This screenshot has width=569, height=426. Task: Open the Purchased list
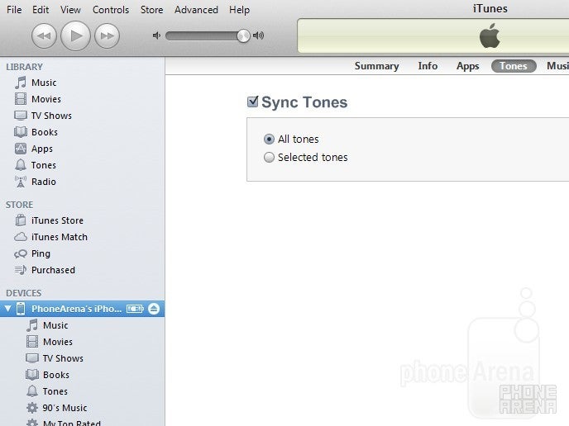pyautogui.click(x=45, y=270)
